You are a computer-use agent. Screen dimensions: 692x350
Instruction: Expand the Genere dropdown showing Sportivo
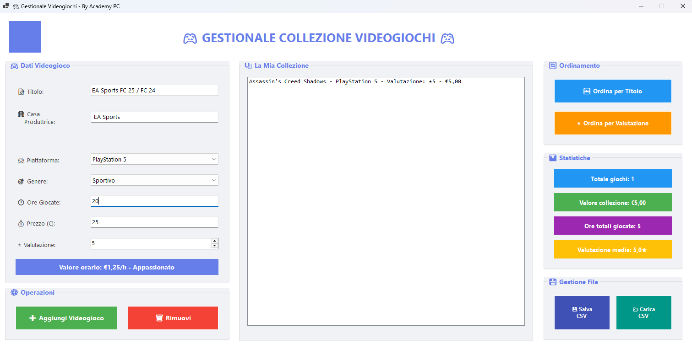(154, 180)
